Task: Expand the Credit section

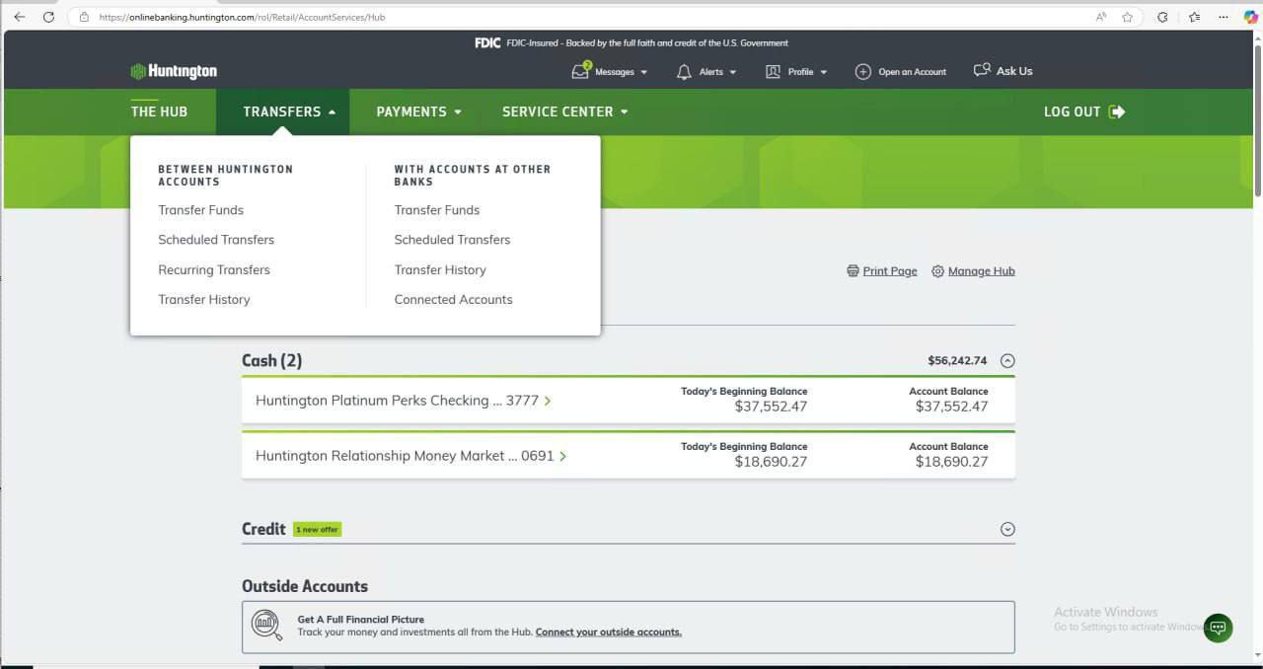Action: point(1007,529)
